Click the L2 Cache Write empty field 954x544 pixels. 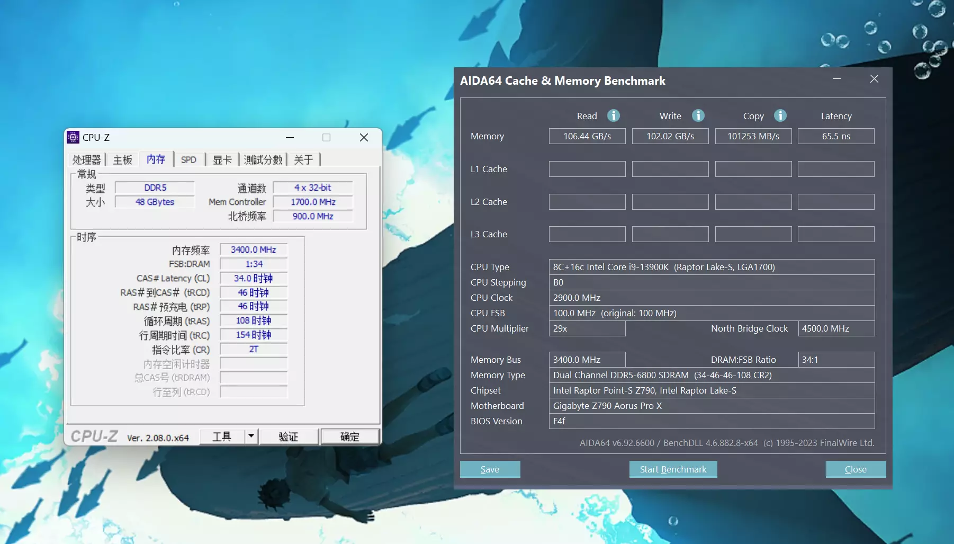(670, 202)
